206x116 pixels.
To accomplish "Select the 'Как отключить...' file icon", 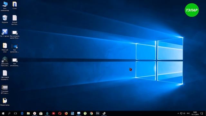I will pos(14,62).
